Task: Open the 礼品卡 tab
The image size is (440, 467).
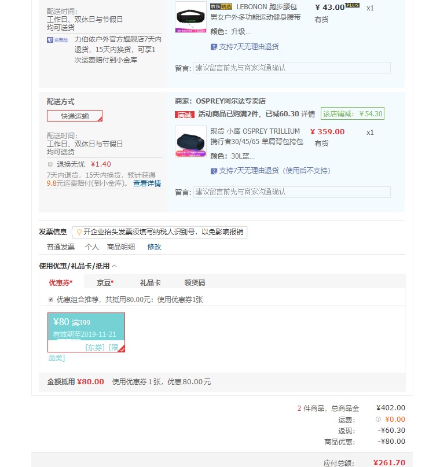Action: tap(150, 282)
